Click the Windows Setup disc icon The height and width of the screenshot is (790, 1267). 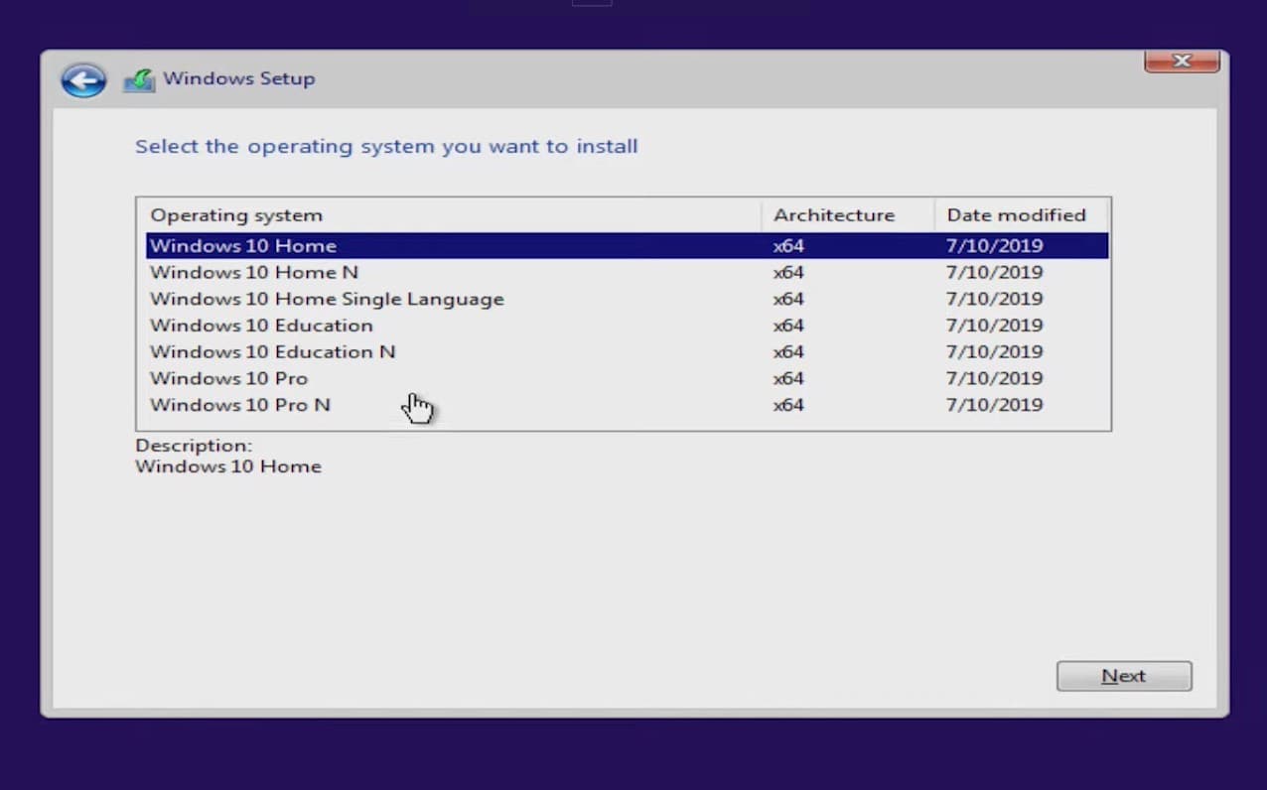(x=139, y=79)
